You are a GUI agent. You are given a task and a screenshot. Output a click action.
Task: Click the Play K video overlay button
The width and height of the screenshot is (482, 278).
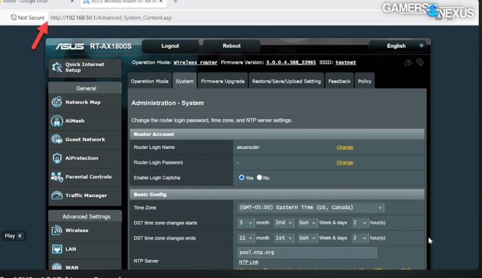[13, 236]
